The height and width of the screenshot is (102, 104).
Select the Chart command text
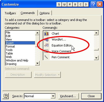(x=55, y=34)
